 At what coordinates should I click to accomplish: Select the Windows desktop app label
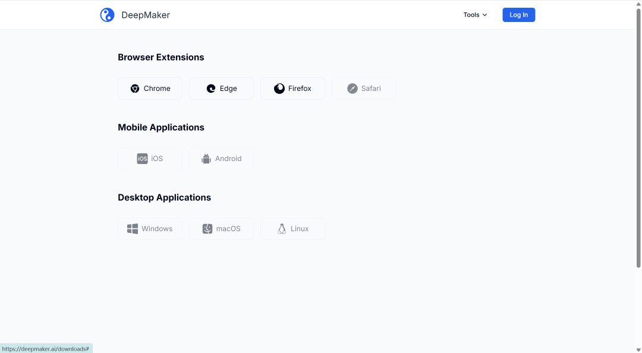[157, 229]
